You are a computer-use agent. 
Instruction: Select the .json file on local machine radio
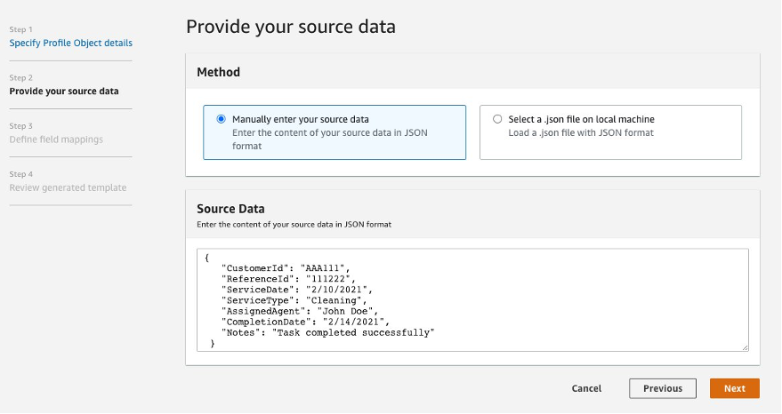497,119
